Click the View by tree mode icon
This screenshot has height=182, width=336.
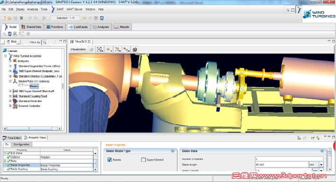(44, 42)
